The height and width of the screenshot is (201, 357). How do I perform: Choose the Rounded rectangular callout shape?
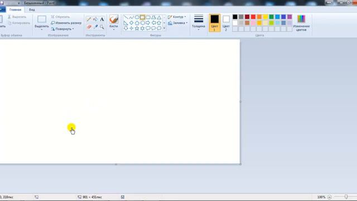coord(148,28)
